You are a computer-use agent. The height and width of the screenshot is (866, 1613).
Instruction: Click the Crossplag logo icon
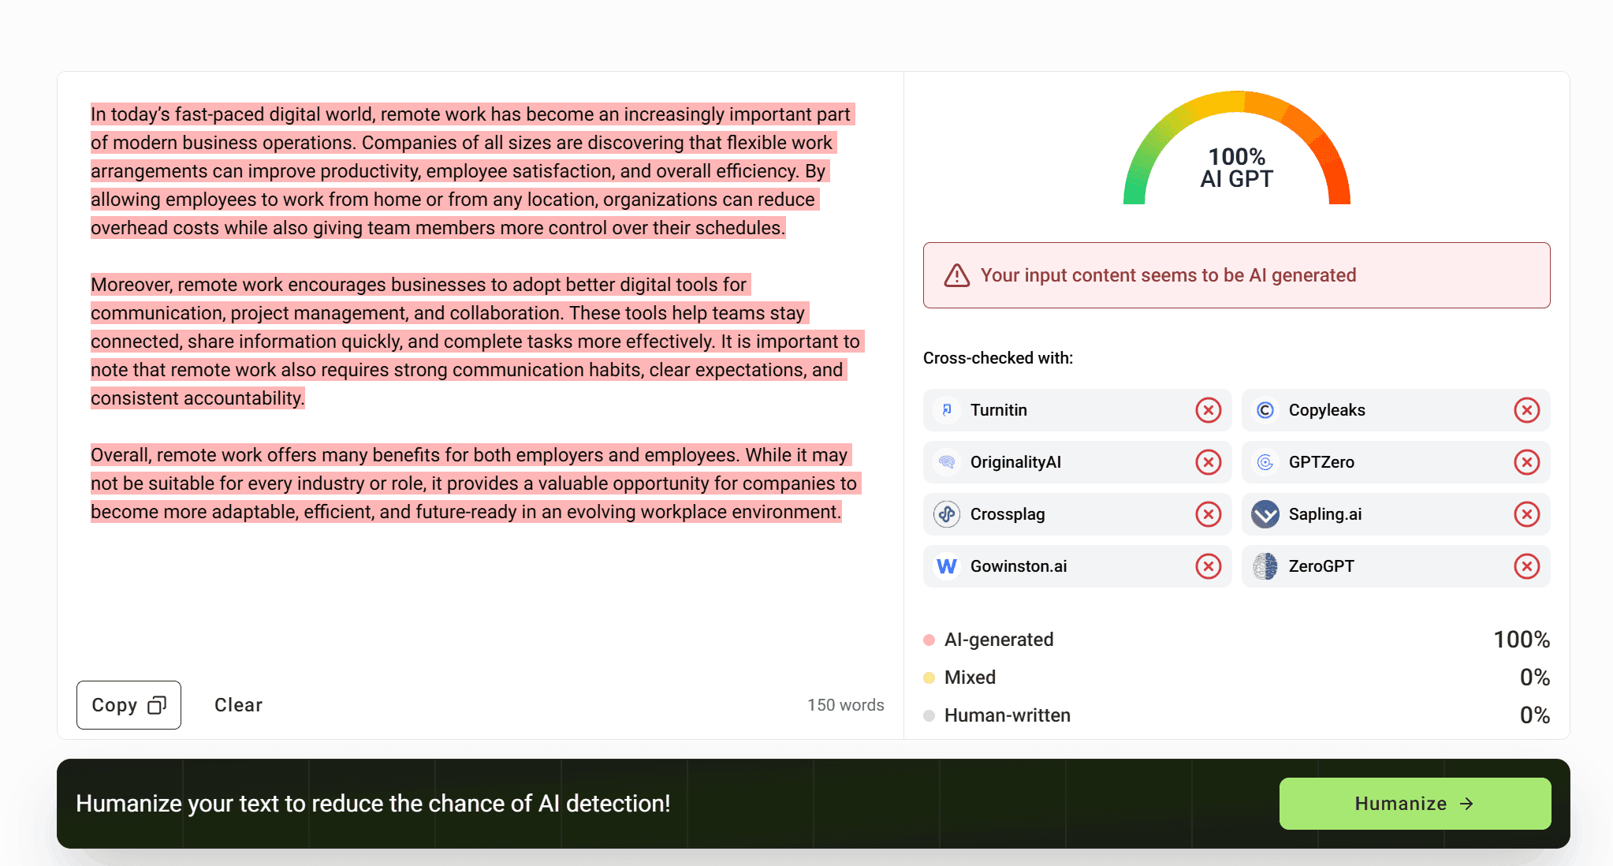[x=947, y=514]
